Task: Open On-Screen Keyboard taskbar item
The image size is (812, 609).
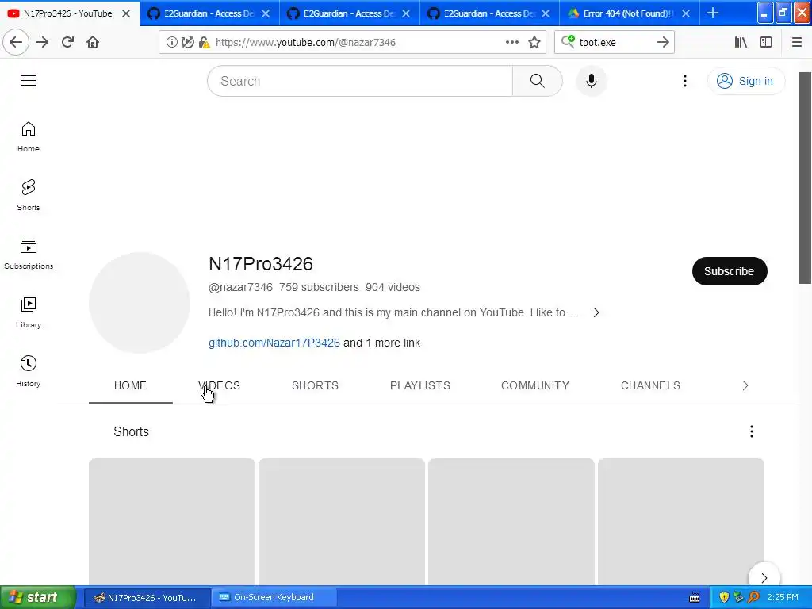Action: click(x=274, y=597)
